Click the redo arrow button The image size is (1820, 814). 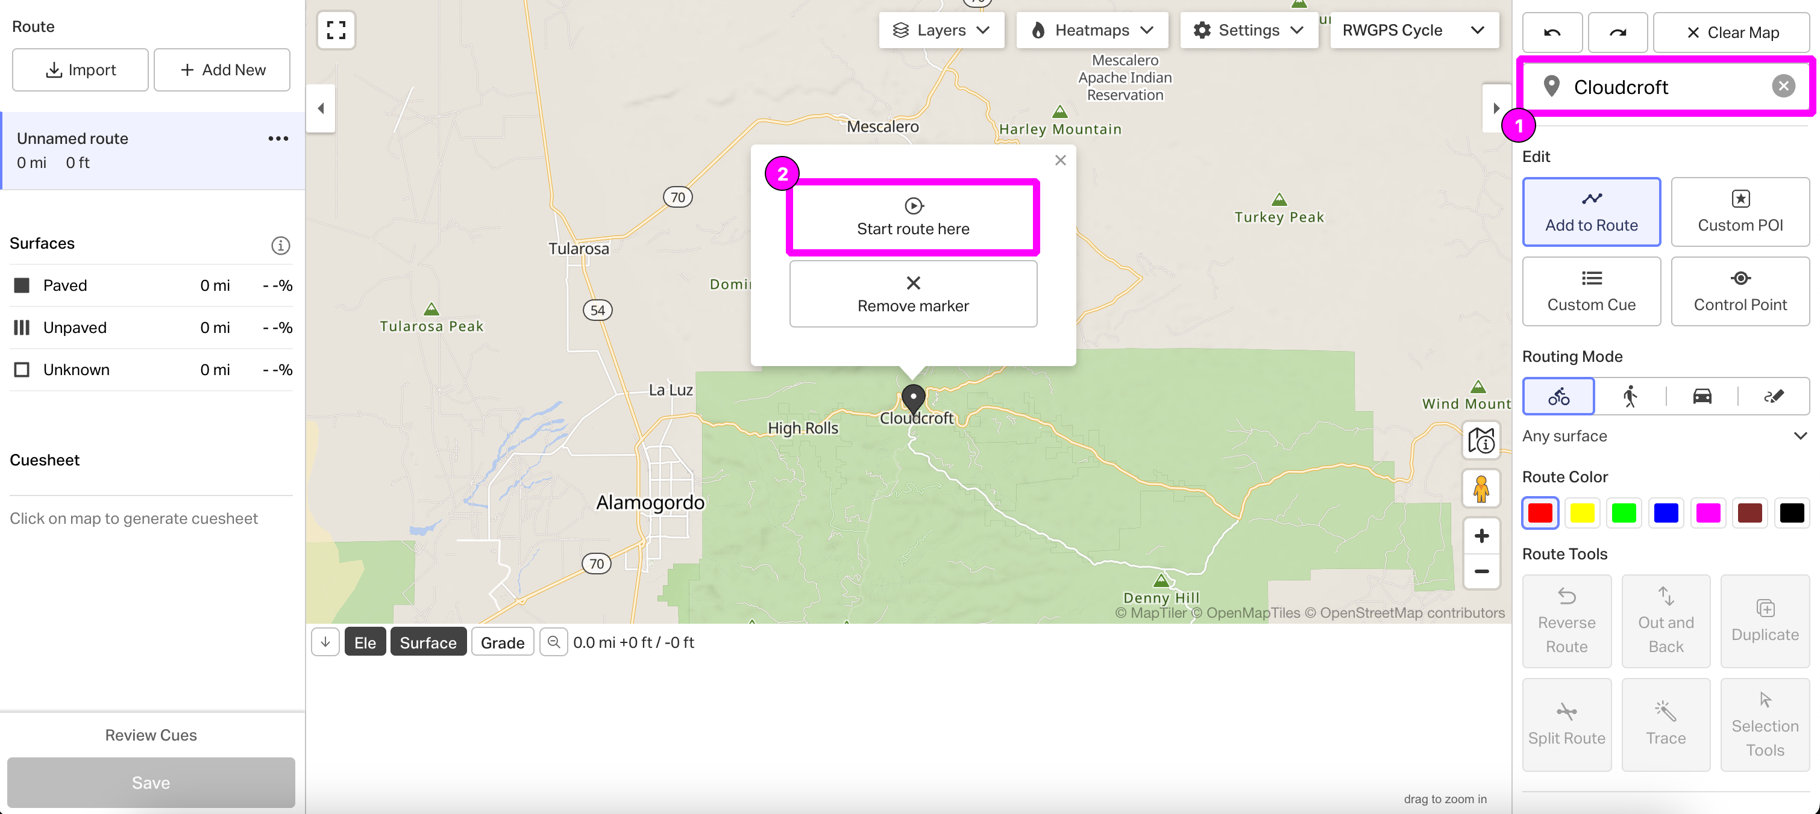[1618, 33]
